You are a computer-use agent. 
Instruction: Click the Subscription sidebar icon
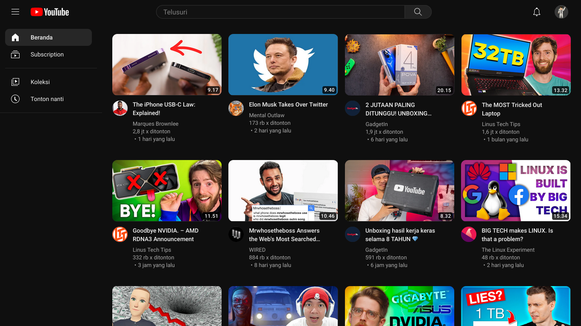pyautogui.click(x=15, y=54)
